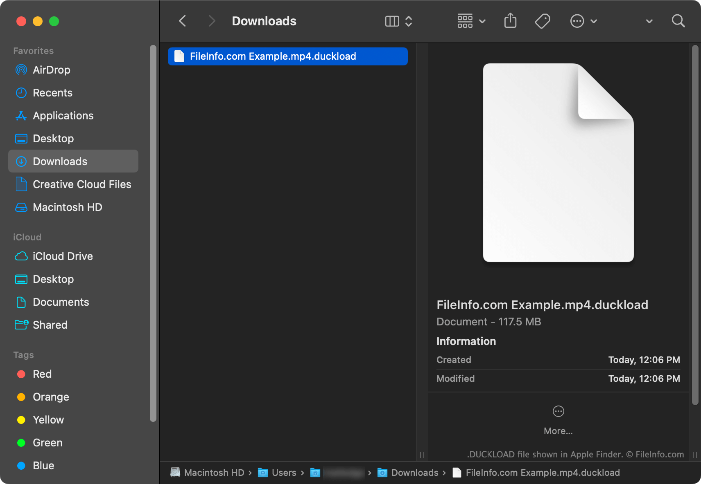Image resolution: width=701 pixels, height=484 pixels.
Task: Open the dropdown beside the ellipsis button
Action: tap(594, 21)
